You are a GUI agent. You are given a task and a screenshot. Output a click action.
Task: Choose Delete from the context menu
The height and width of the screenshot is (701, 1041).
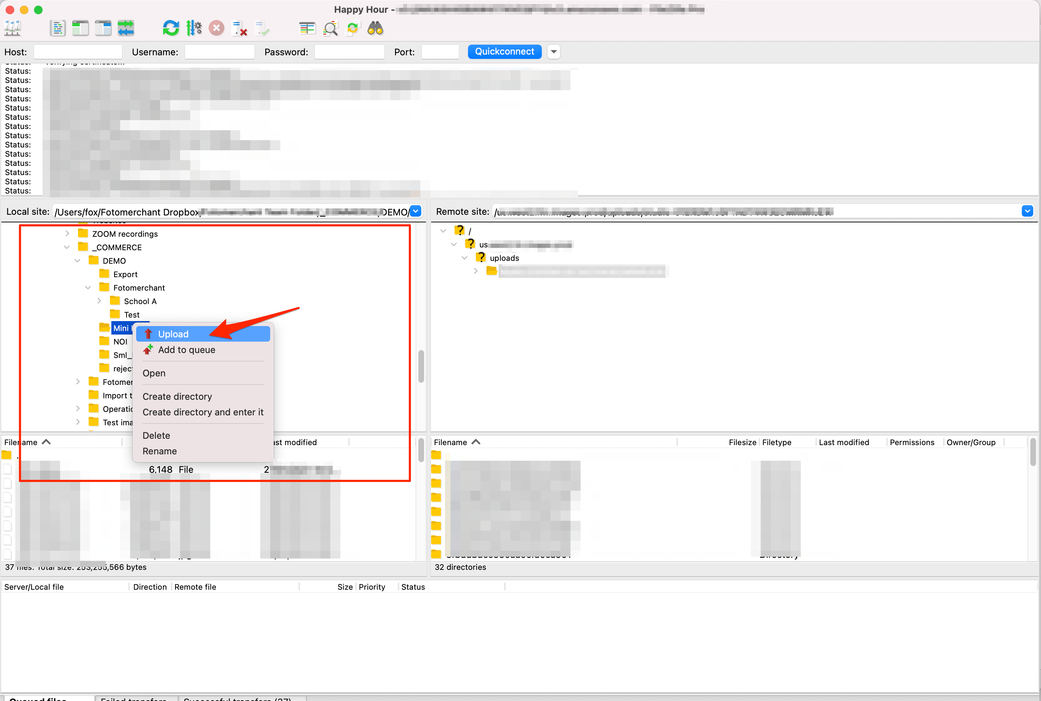[203, 436]
